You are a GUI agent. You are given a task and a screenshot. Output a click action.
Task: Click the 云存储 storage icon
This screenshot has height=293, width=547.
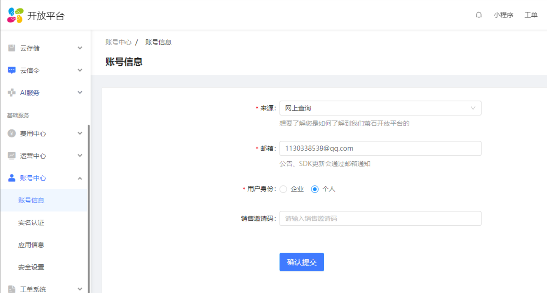coord(12,48)
